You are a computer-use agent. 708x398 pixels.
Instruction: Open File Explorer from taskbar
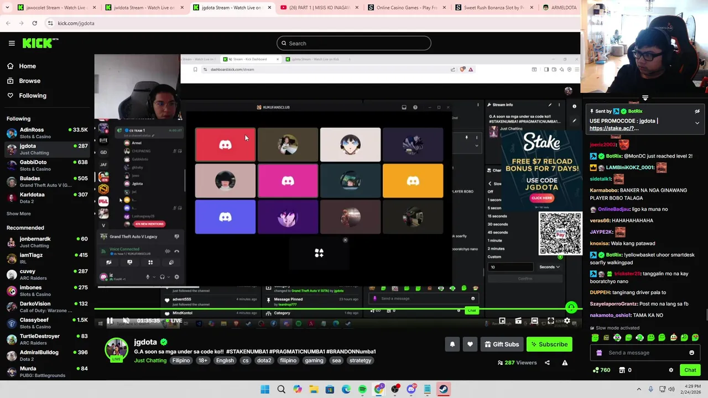[x=314, y=390]
